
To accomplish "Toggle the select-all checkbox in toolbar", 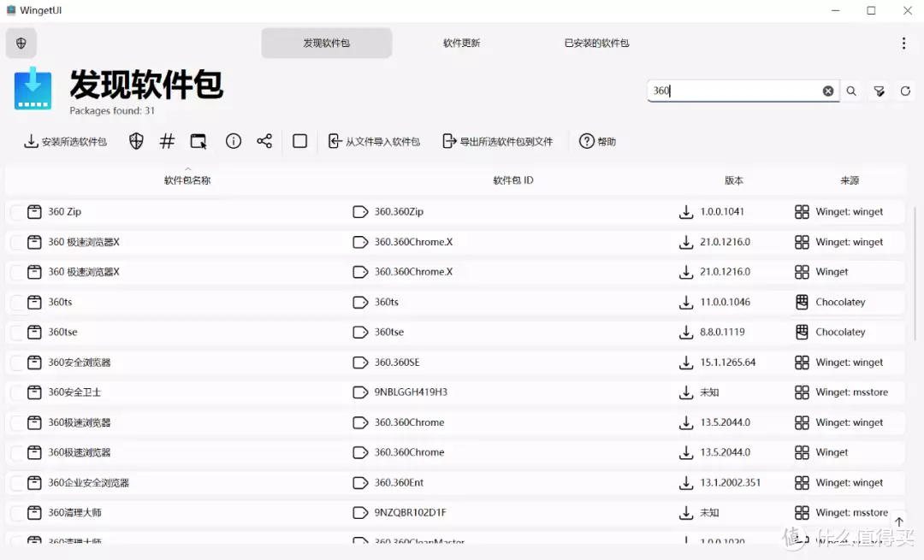I will coord(299,141).
